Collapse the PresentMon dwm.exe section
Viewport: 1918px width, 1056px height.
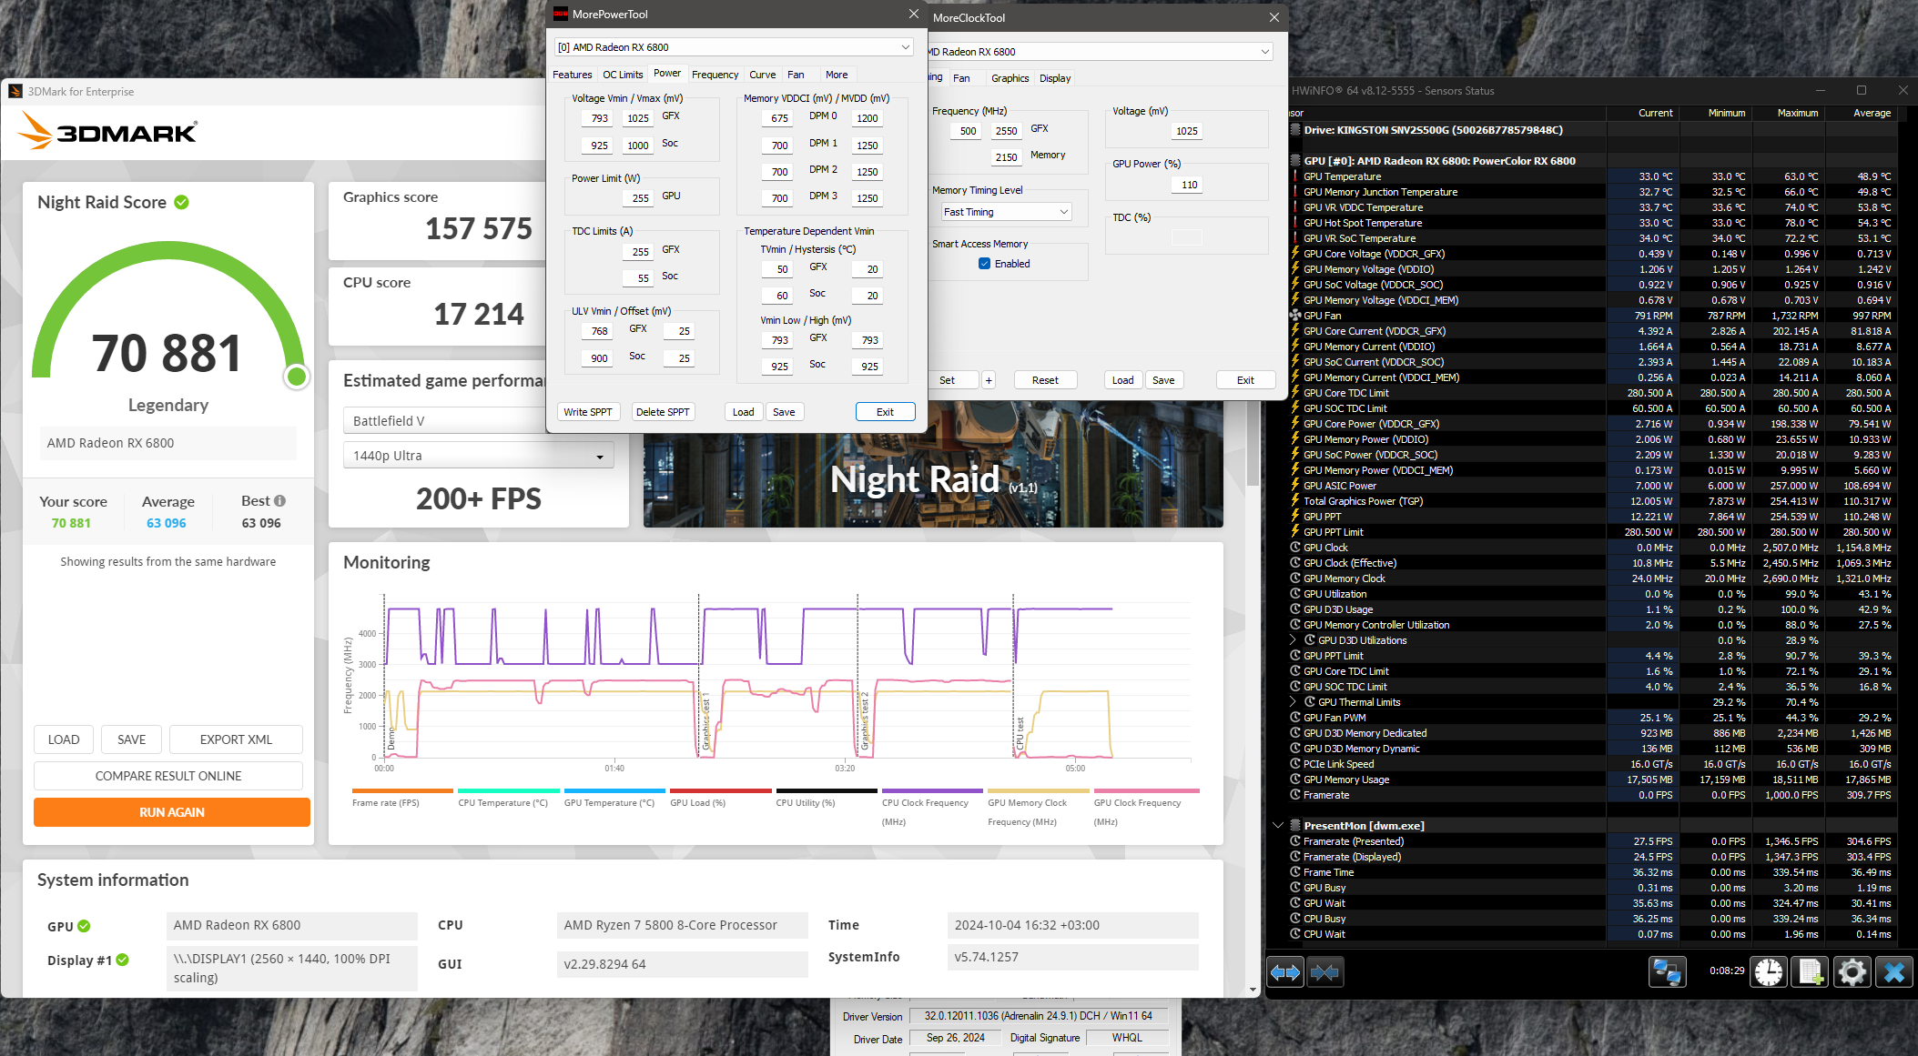tap(1277, 826)
